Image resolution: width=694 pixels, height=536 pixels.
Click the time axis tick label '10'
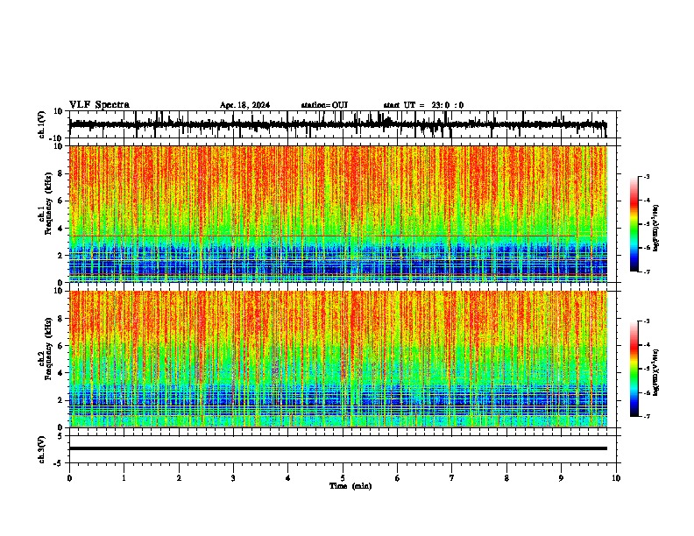616,478
